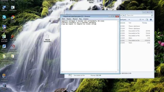Select the bottommost desktop shortcut icon
This screenshot has height=92, width=164.
[4, 87]
